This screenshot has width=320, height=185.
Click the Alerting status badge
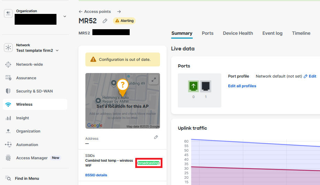tap(124, 21)
